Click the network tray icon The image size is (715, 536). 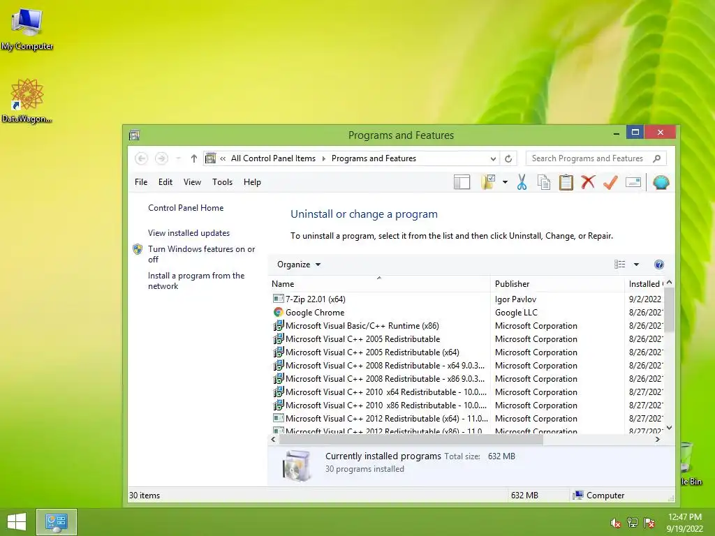pyautogui.click(x=632, y=523)
